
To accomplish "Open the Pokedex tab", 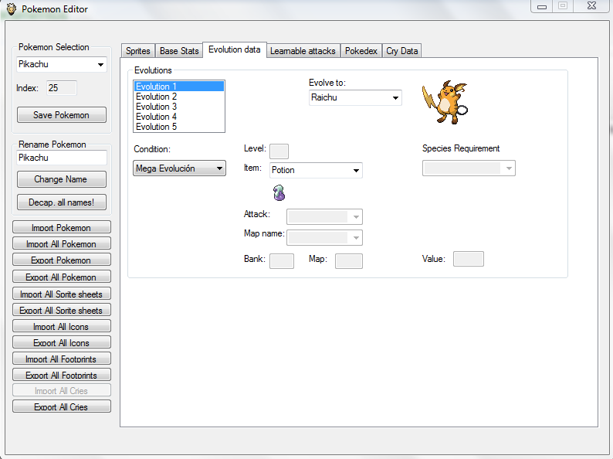I will 361,51.
